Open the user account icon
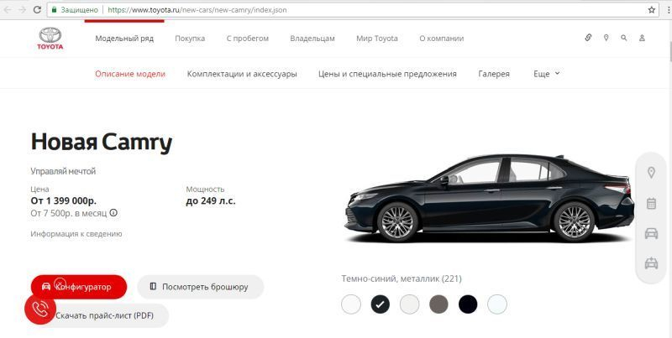The height and width of the screenshot is (338, 672). pos(642,38)
